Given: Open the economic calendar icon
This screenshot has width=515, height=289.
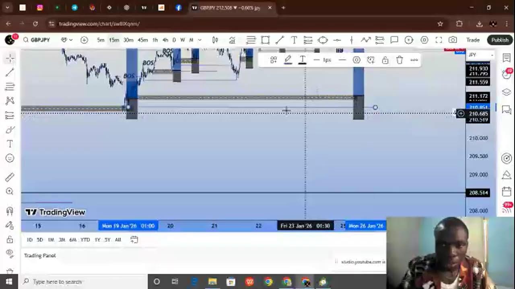Looking at the screenshot, I should click(x=507, y=191).
